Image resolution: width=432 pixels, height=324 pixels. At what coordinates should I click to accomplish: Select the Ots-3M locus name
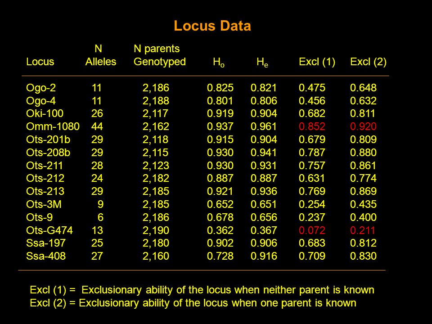coord(44,204)
